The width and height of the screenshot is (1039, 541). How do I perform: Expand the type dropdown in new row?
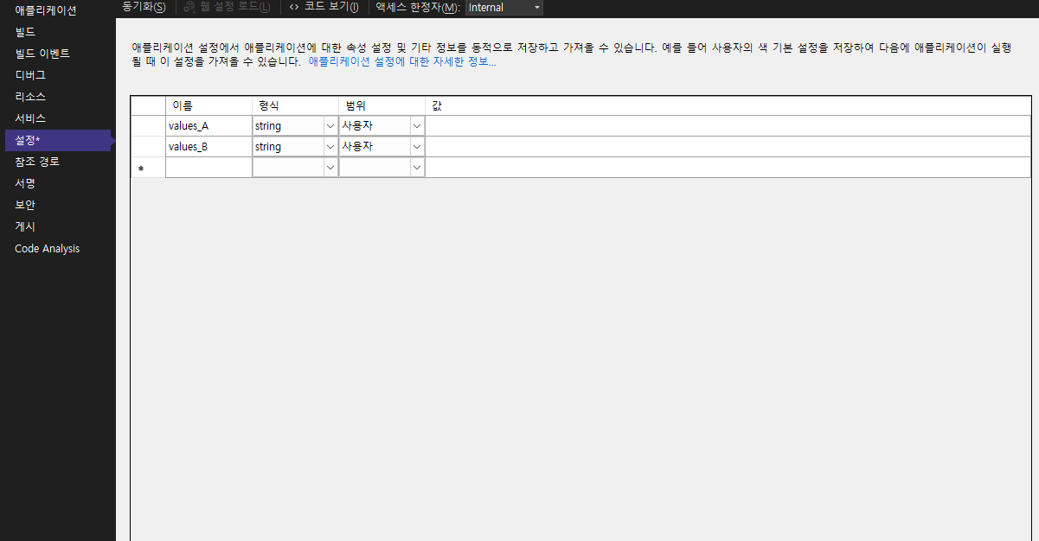(330, 168)
